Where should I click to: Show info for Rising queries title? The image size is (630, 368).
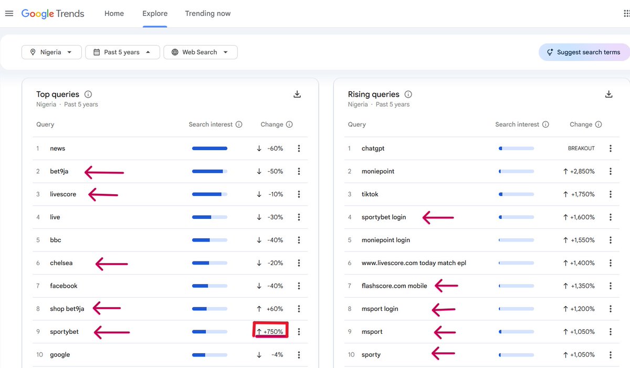pos(408,94)
